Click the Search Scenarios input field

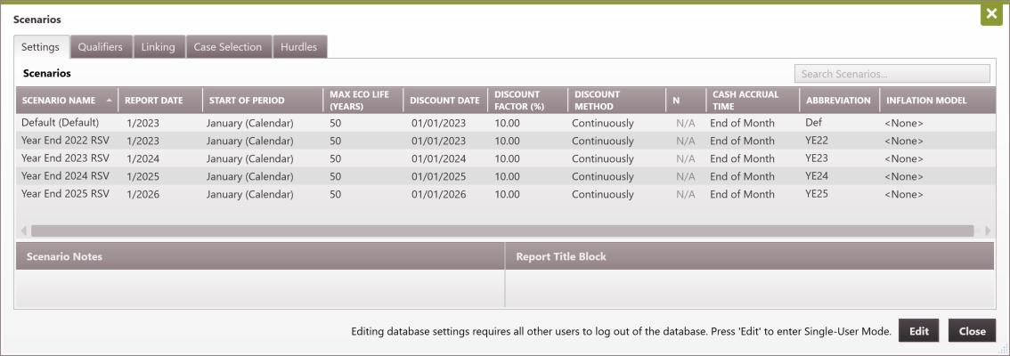coord(892,74)
